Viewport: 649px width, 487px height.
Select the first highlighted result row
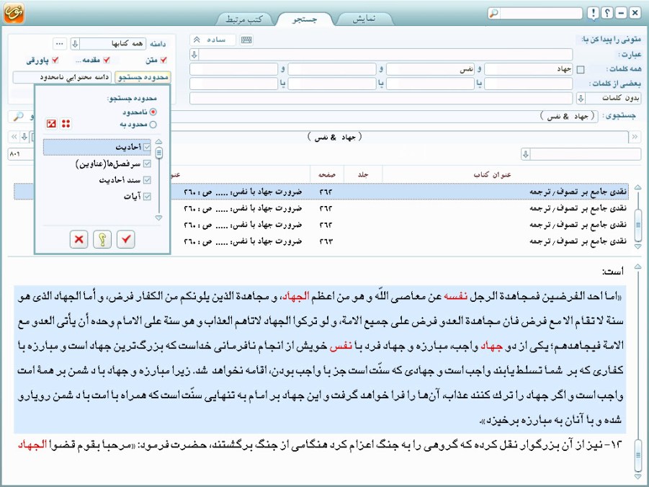click(x=321, y=192)
